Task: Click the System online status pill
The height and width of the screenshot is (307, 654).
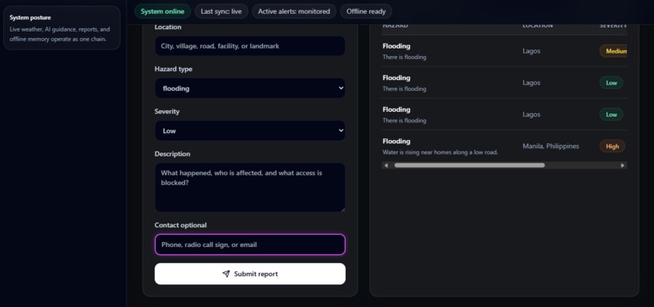Action: (x=162, y=11)
